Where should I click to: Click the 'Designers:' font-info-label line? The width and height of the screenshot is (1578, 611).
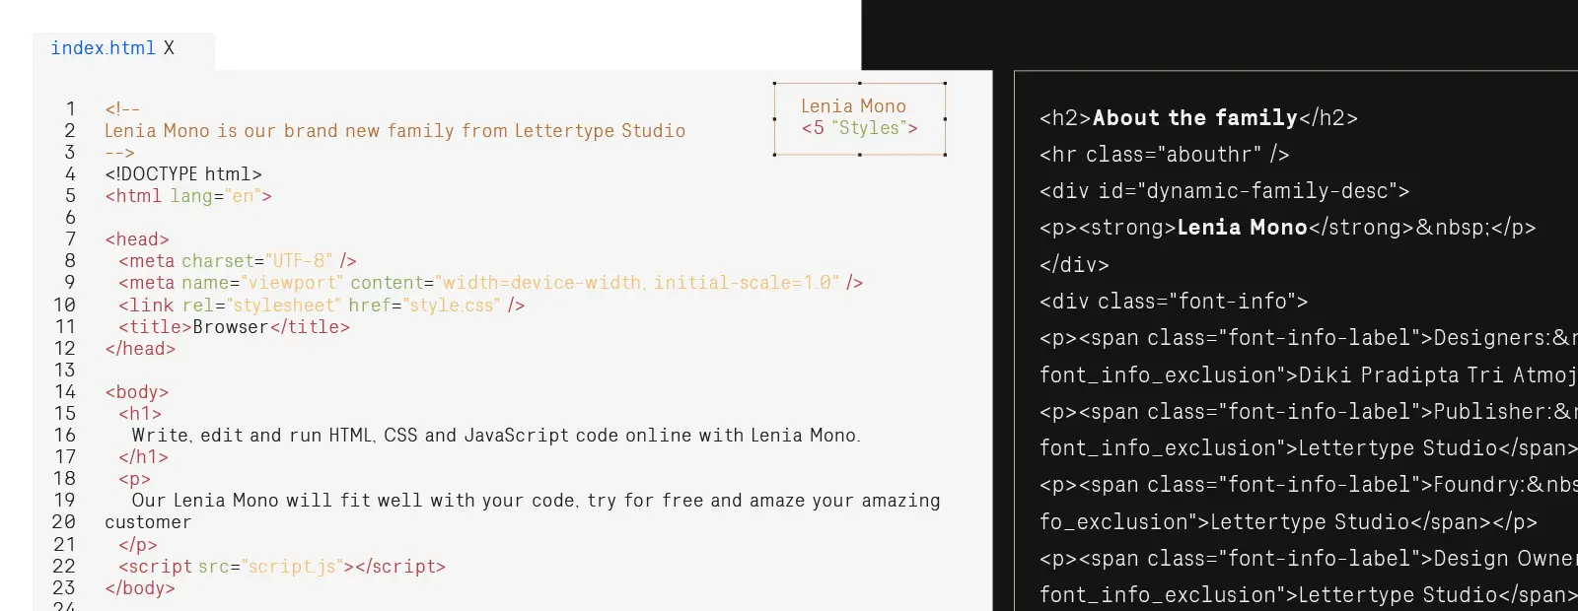coord(1308,337)
